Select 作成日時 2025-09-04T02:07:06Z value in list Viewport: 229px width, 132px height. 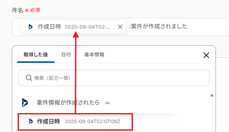75,122
